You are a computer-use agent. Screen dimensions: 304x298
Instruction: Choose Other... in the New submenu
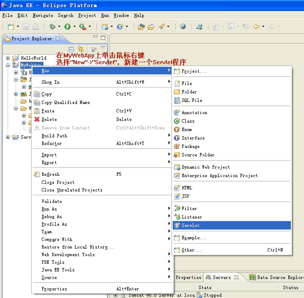(x=191, y=250)
